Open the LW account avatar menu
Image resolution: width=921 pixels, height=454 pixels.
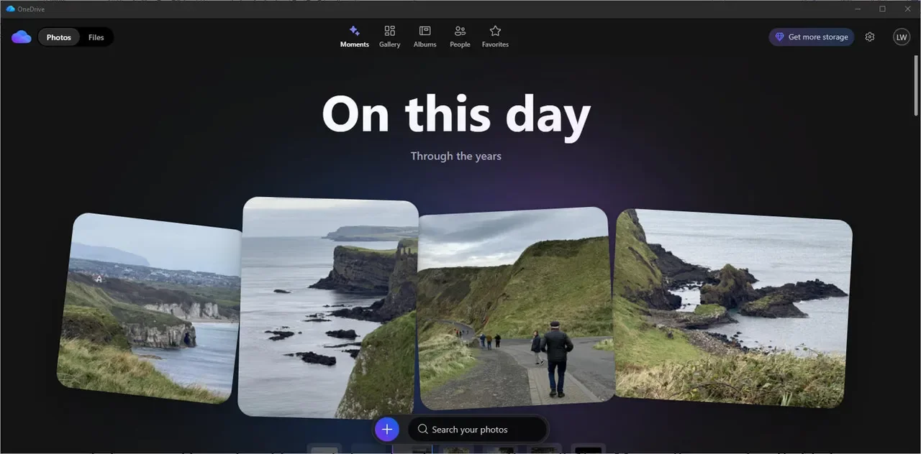click(902, 37)
